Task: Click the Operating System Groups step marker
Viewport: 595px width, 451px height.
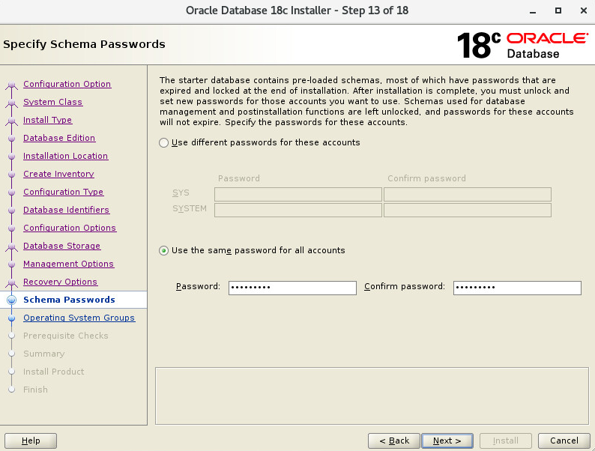Action: [12, 318]
